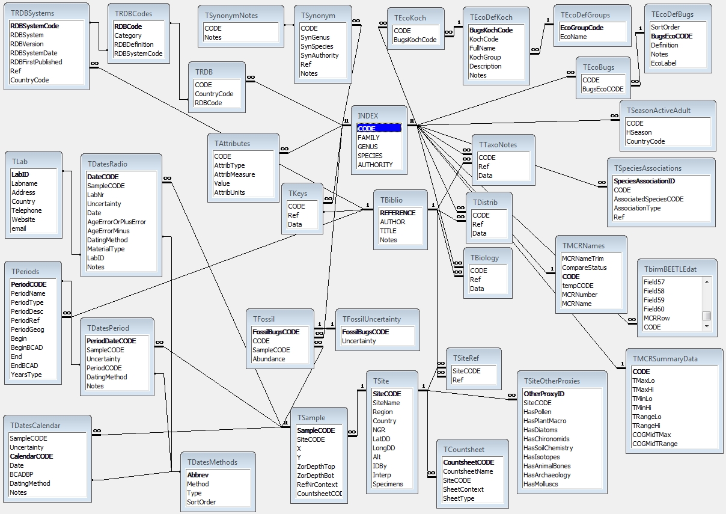Select BugsKochCode field in TEcoDefKoch table
The height and width of the screenshot is (514, 726).
point(490,30)
